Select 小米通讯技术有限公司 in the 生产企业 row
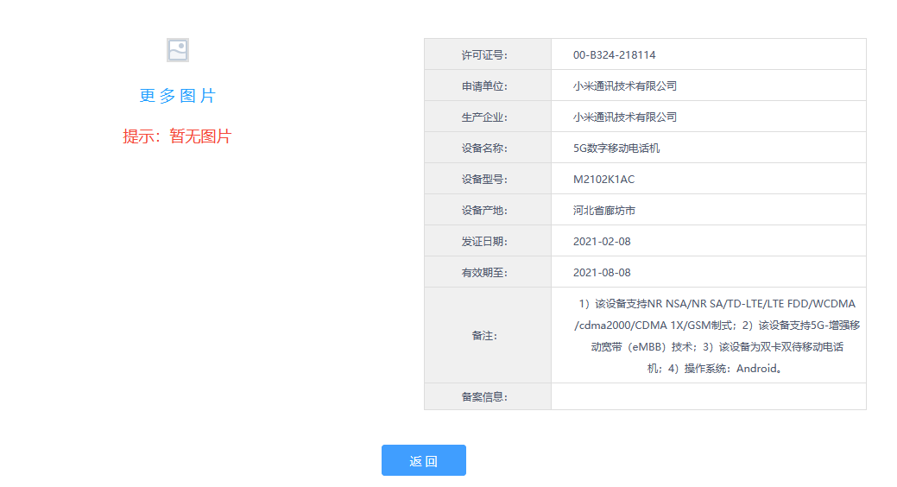 coord(625,117)
